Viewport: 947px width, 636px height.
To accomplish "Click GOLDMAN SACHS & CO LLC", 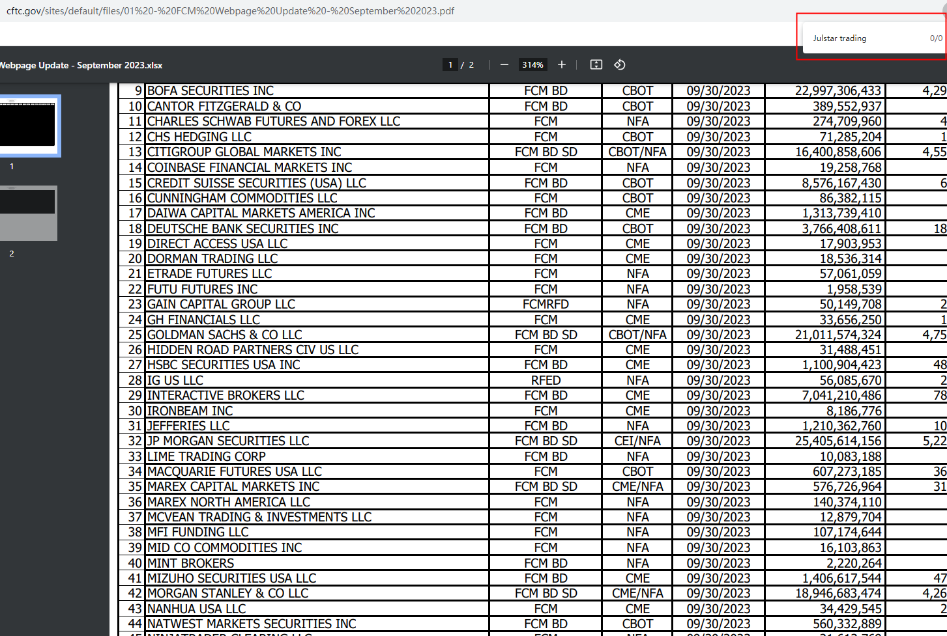I will pos(225,335).
